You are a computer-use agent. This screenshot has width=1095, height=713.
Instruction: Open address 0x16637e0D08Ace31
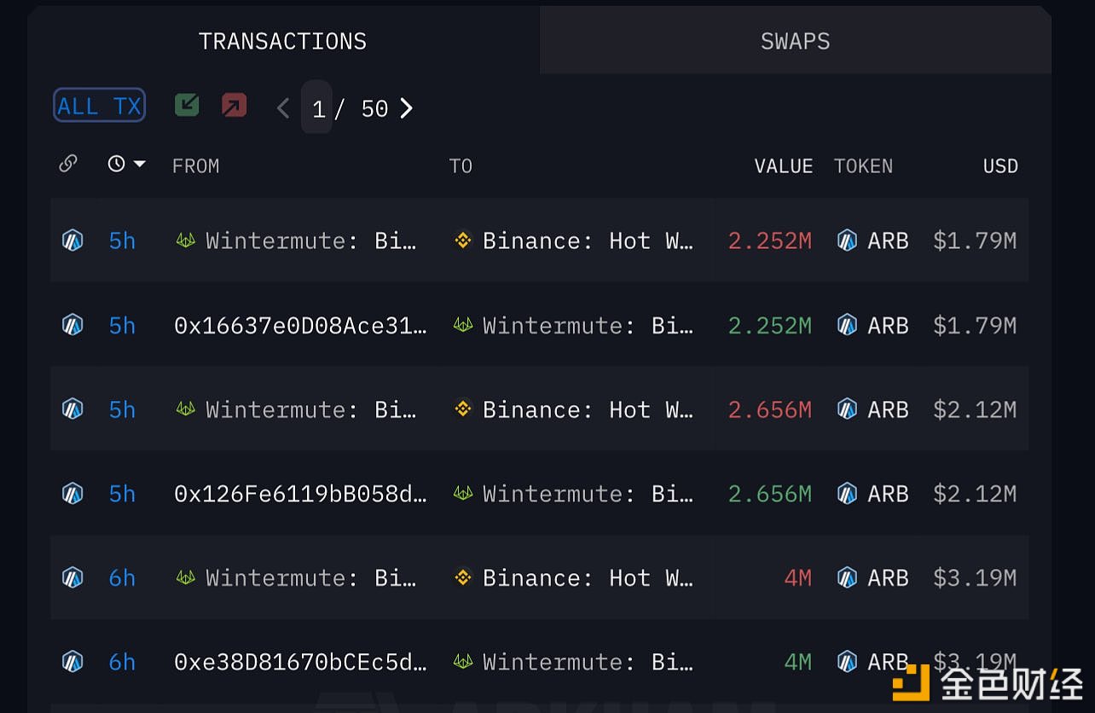(x=300, y=325)
